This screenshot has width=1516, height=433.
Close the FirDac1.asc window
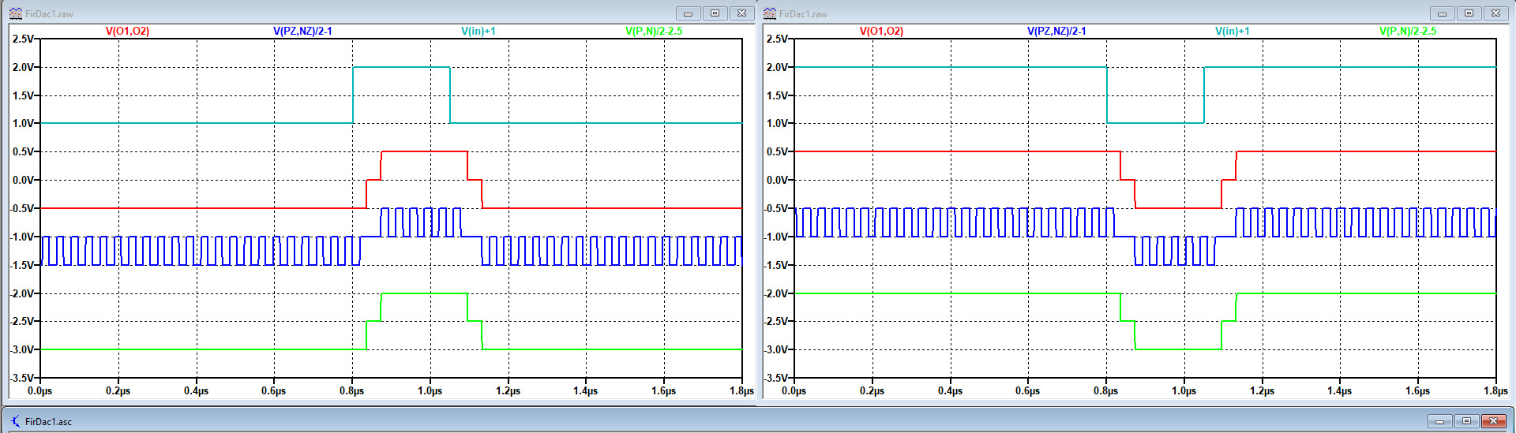click(x=1494, y=421)
